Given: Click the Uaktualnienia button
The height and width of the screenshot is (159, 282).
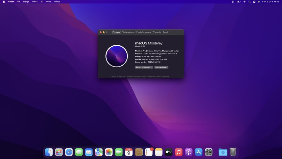Looking at the screenshot, I should coord(161,67).
